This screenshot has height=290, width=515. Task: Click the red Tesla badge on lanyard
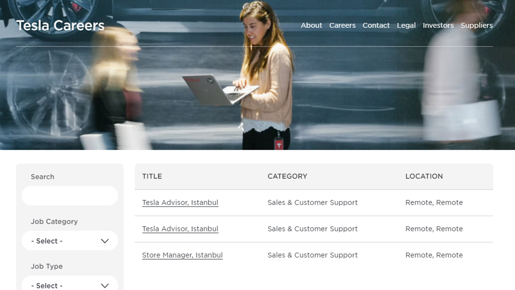coord(279,144)
